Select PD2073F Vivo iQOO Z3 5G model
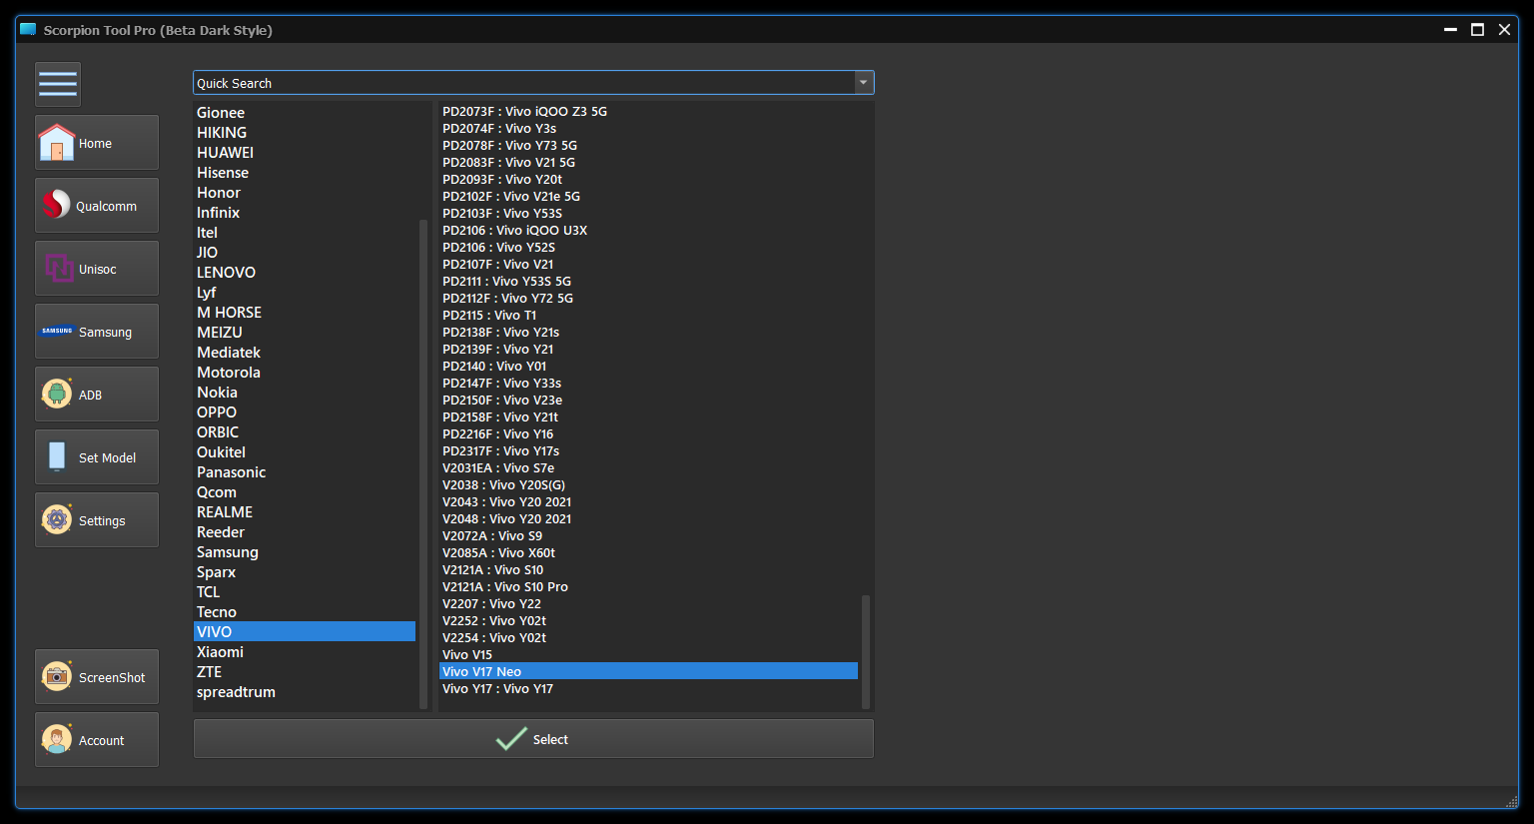 click(x=524, y=112)
